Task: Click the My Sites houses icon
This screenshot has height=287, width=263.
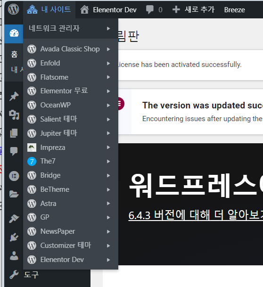Action: pyautogui.click(x=32, y=9)
